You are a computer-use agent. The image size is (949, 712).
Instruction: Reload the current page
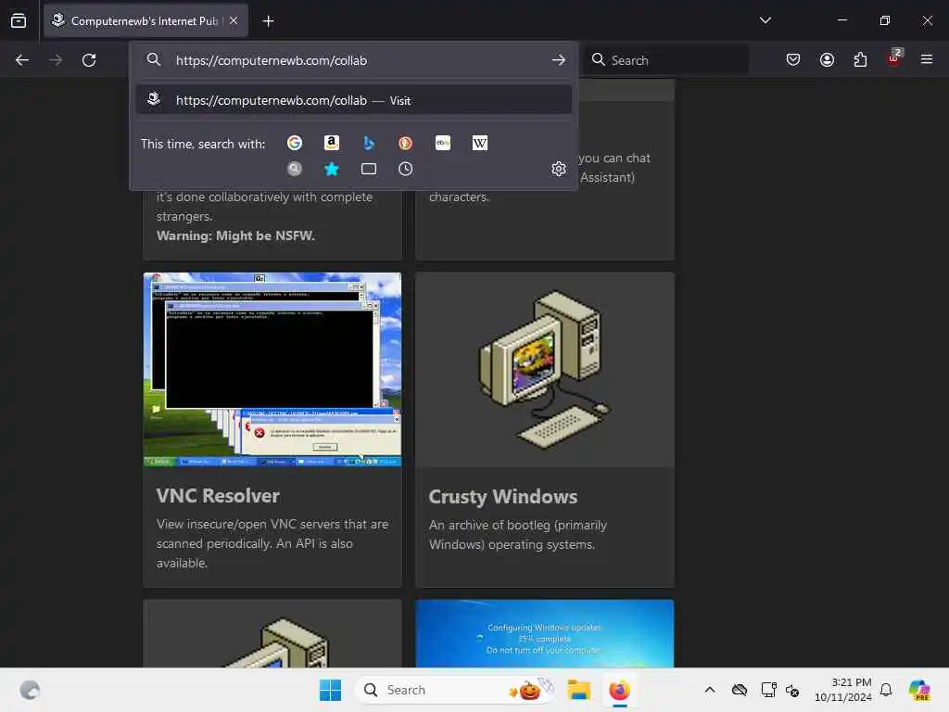tap(89, 60)
